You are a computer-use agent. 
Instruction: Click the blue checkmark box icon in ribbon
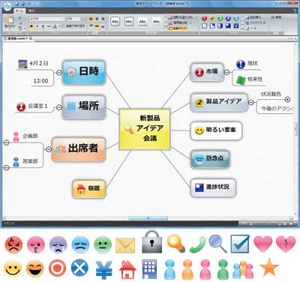[236, 25]
